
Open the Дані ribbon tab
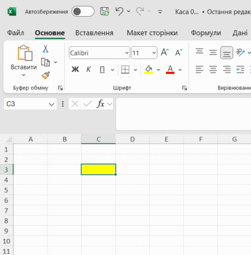[x=240, y=33]
